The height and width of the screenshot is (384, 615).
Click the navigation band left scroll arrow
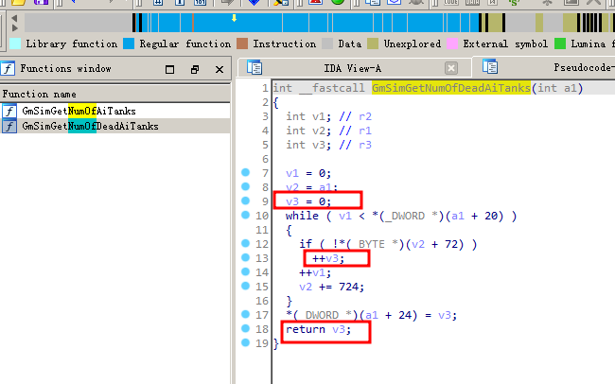tap(14, 18)
